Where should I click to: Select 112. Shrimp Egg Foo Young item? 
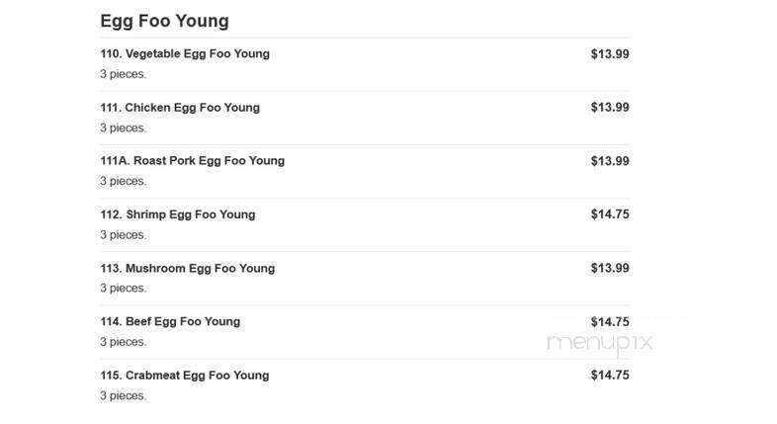point(177,214)
